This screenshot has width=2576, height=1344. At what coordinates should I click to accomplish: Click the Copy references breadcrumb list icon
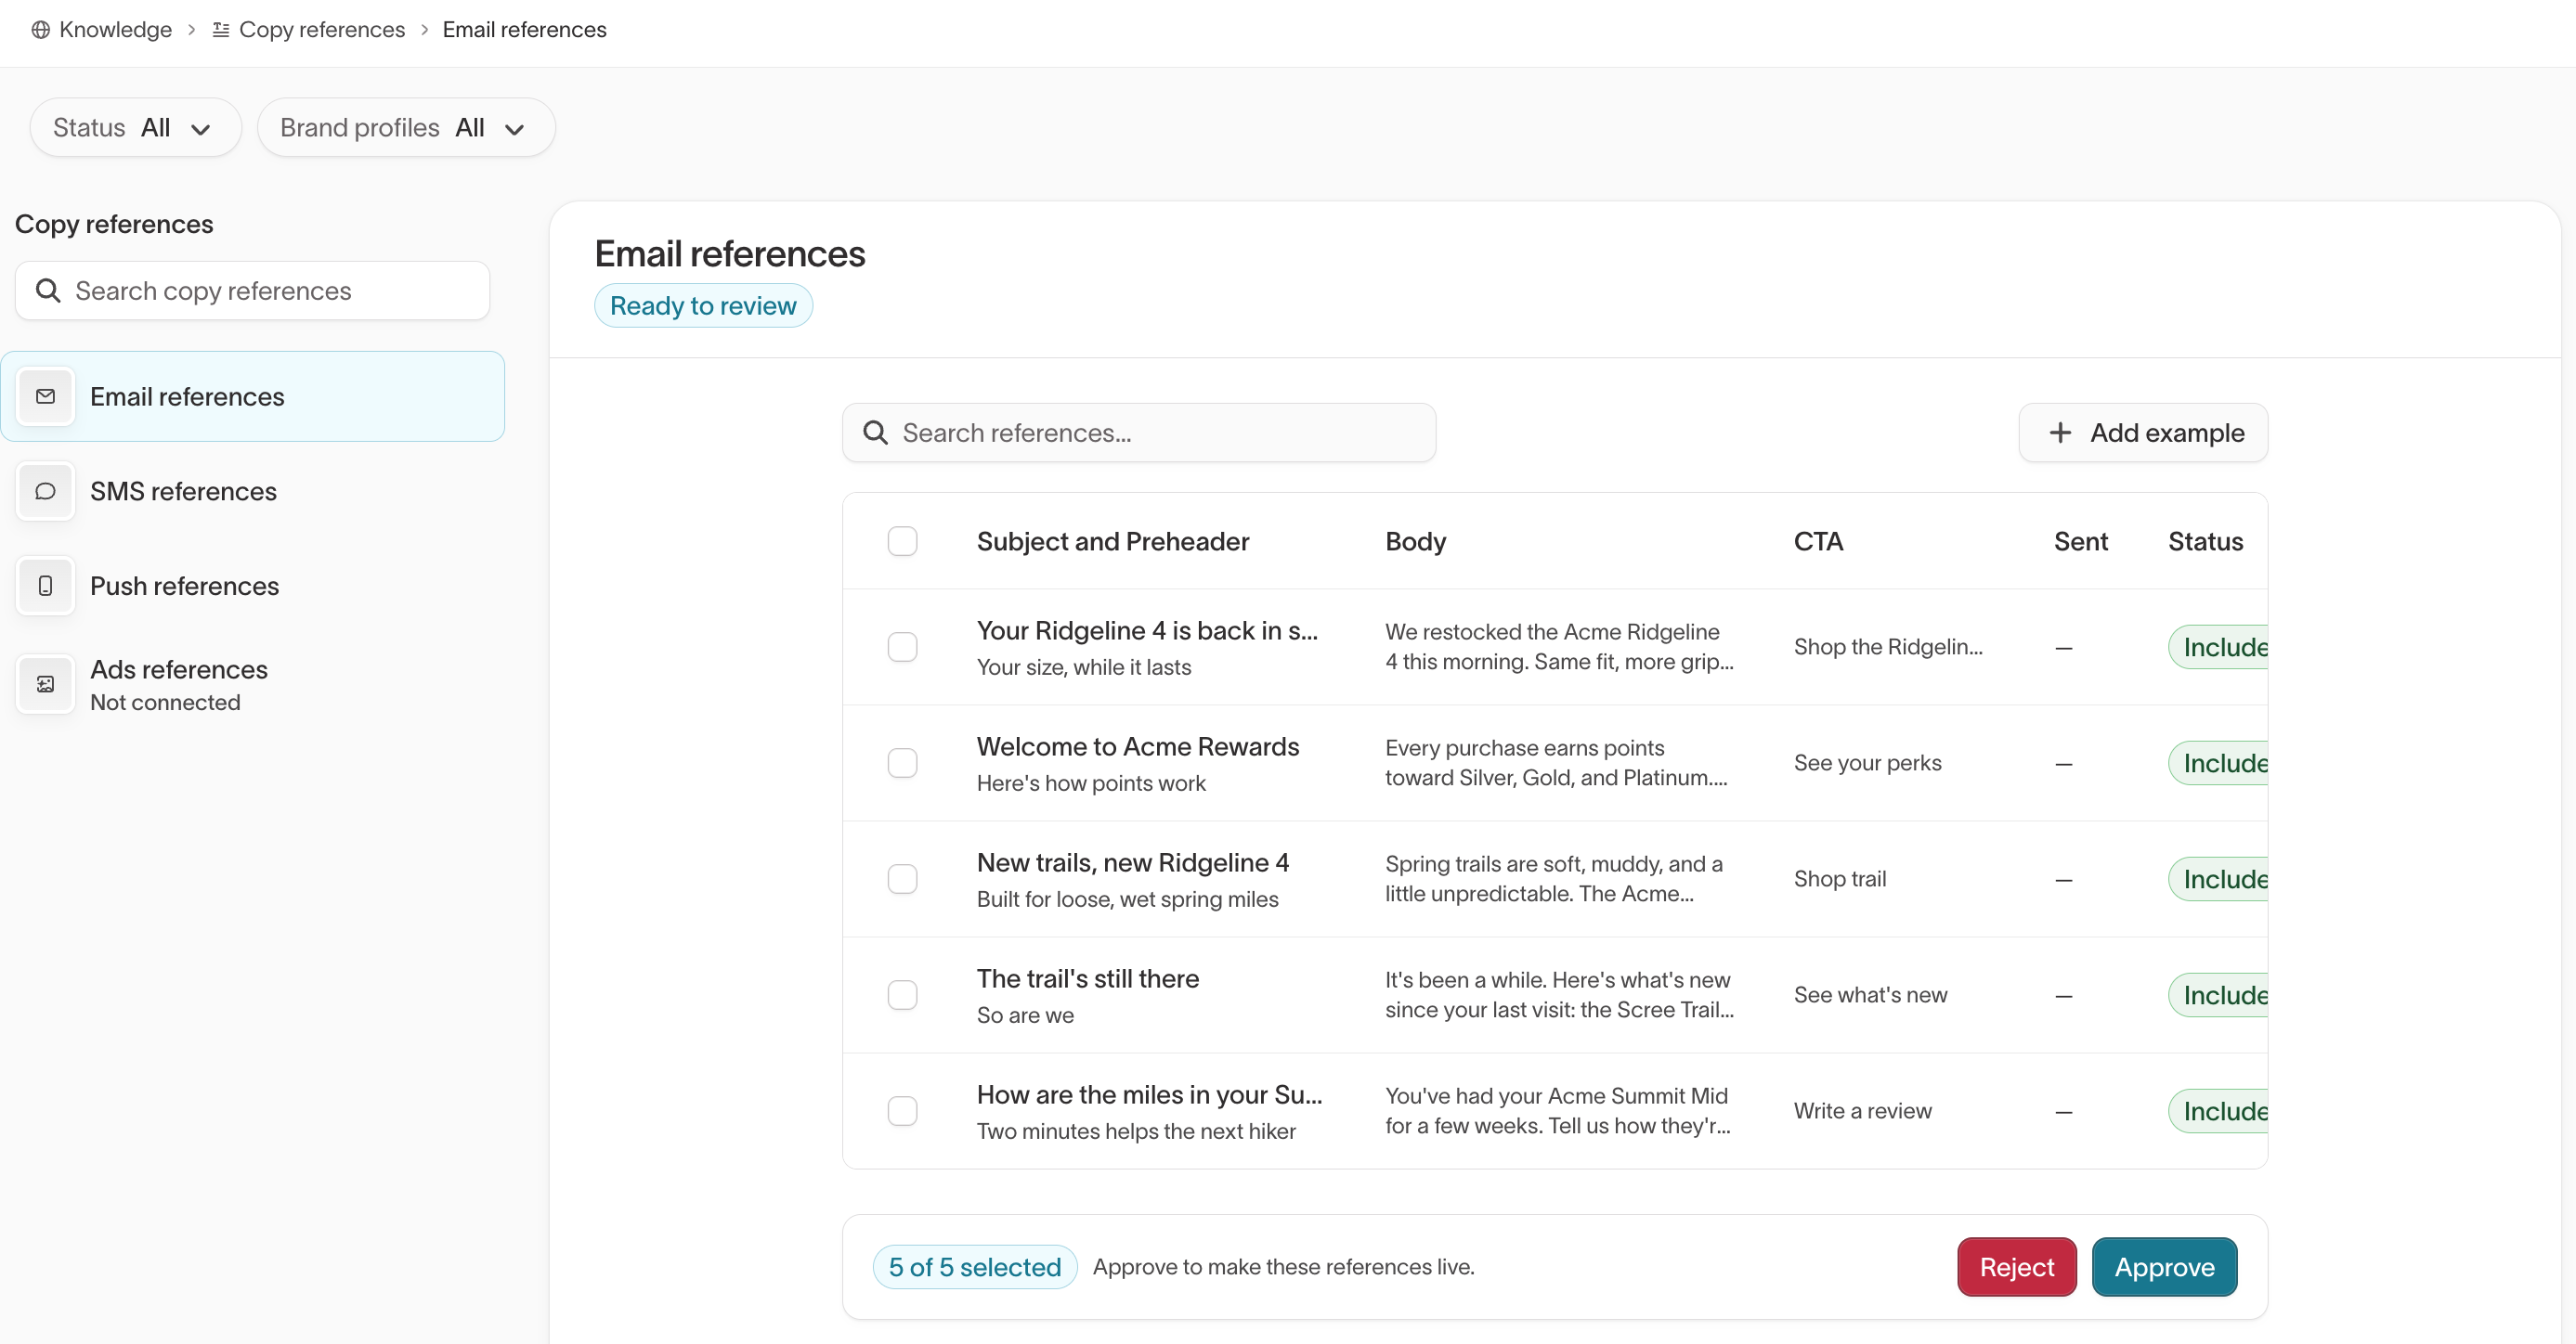[221, 30]
